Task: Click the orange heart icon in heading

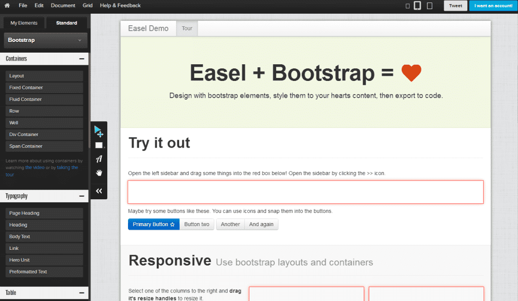Action: [x=411, y=73]
